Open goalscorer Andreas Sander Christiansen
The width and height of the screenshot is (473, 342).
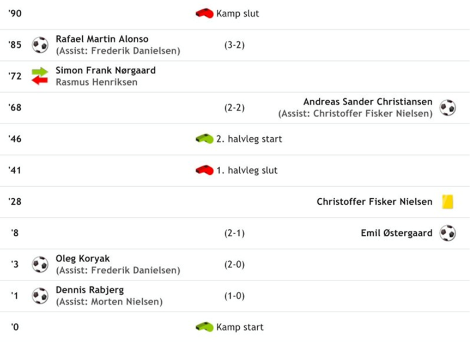tap(367, 102)
